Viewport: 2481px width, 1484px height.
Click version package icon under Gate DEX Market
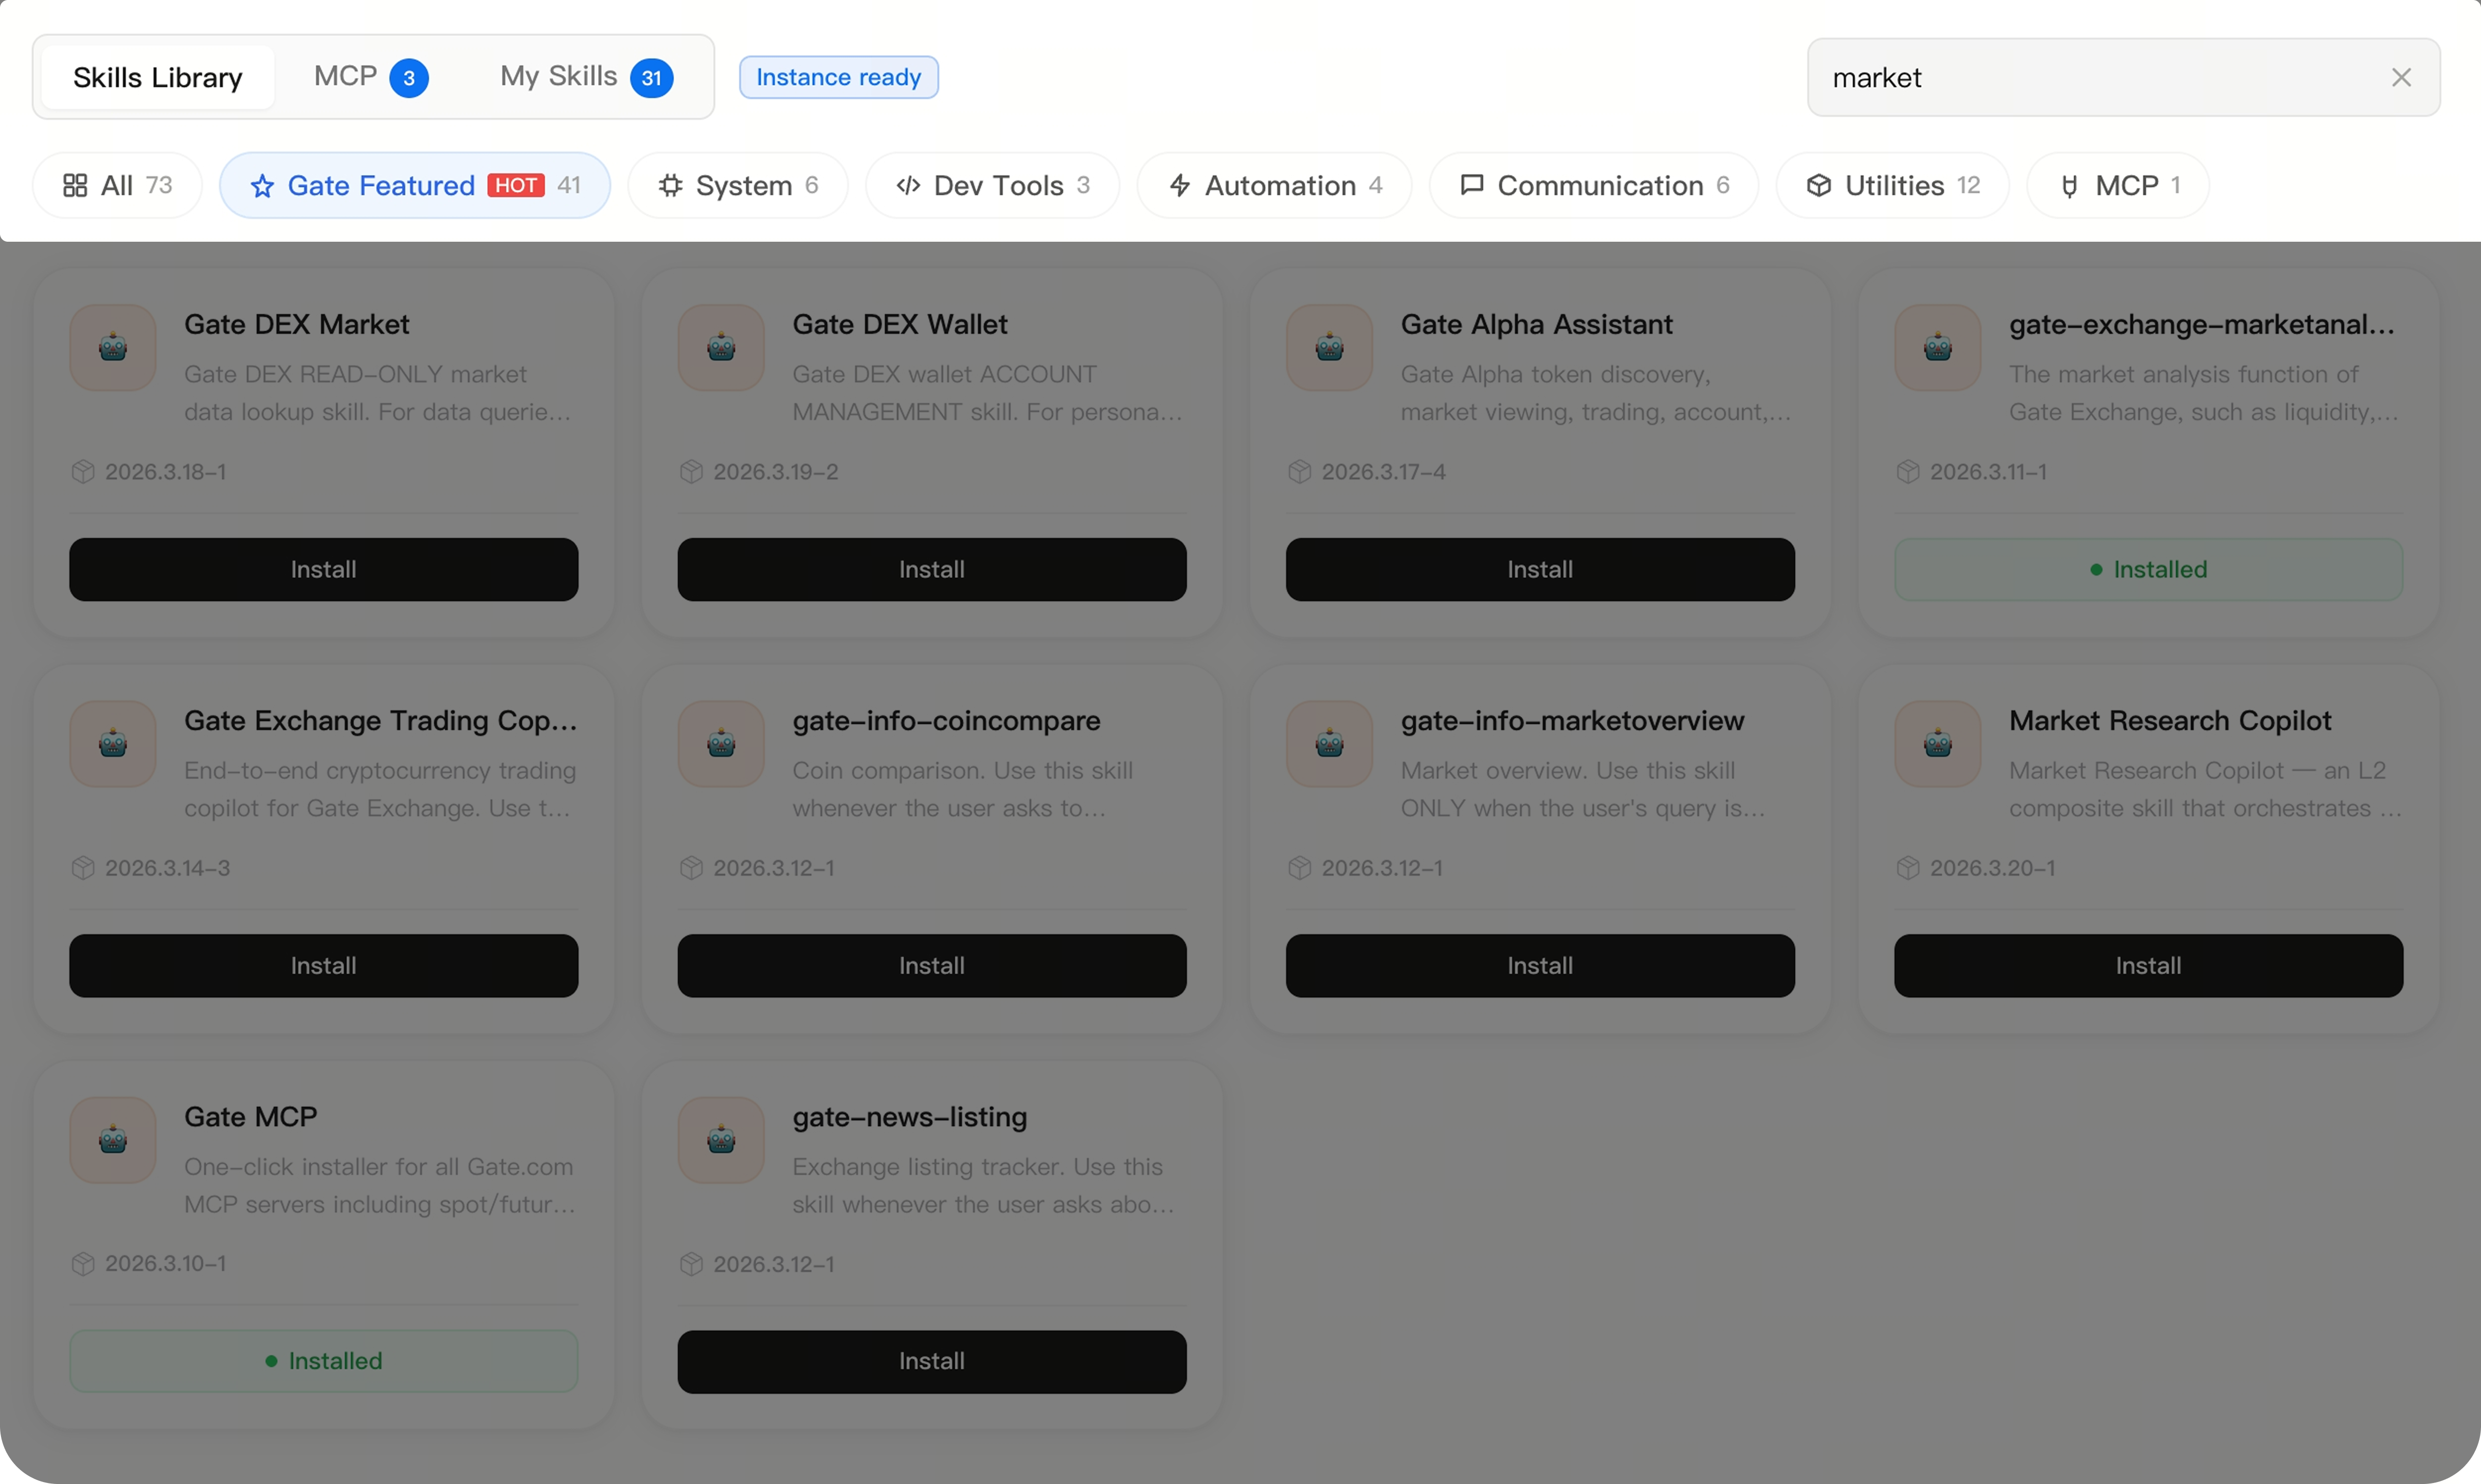(83, 471)
